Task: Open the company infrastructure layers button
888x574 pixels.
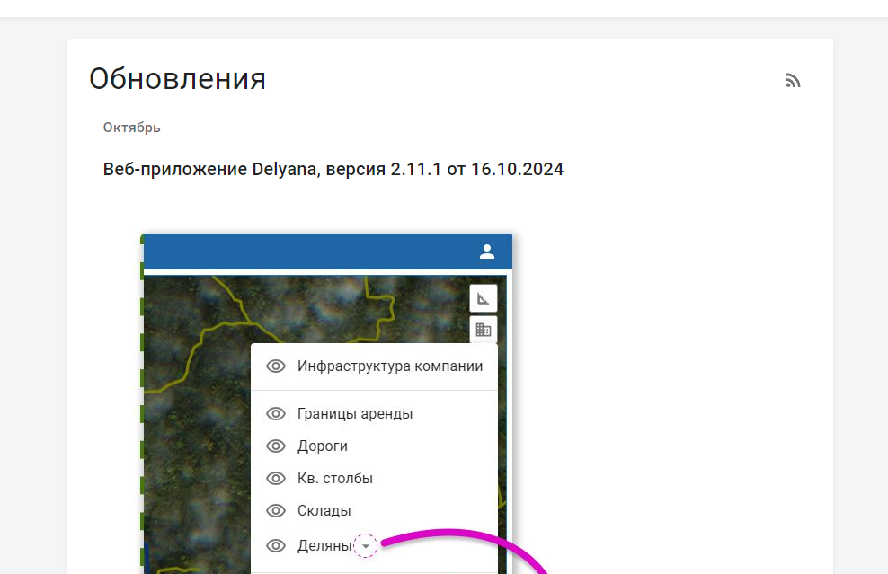Action: (483, 330)
